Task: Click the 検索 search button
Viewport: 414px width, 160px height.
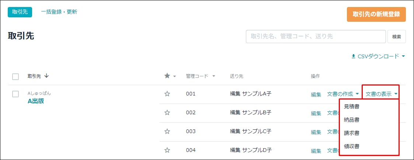Action: pyautogui.click(x=397, y=37)
